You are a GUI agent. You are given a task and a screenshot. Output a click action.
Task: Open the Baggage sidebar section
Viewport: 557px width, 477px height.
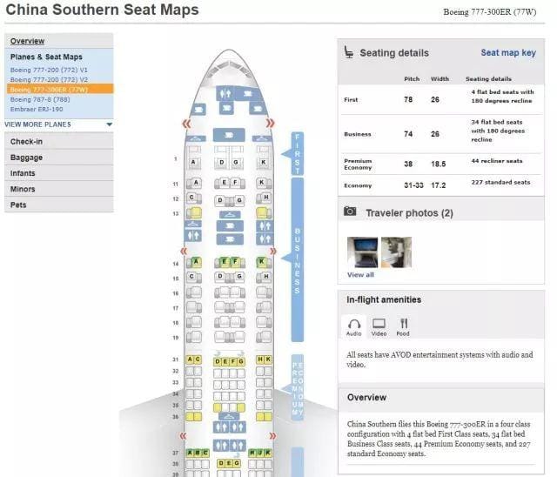(26, 158)
